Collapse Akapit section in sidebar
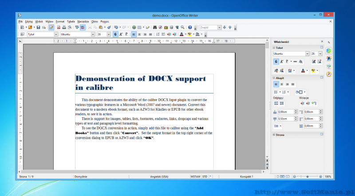Screen dimensions: 355x196 coord(274,78)
